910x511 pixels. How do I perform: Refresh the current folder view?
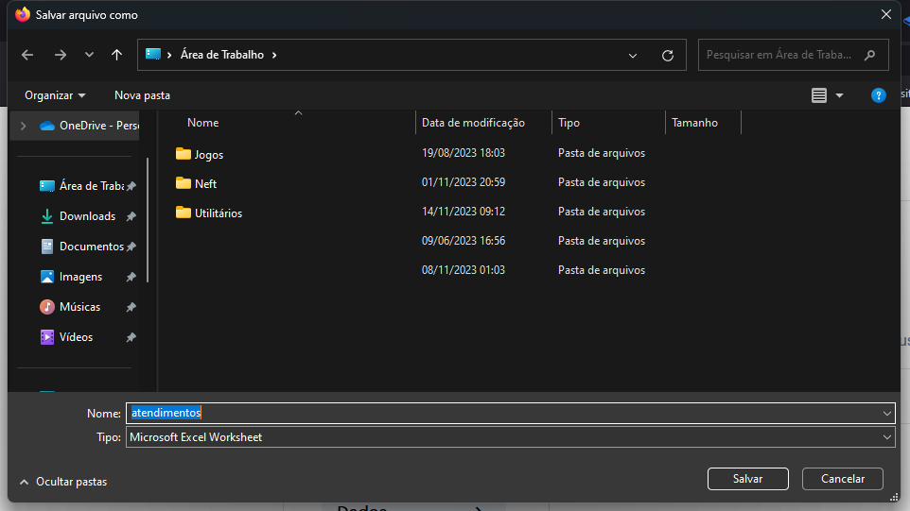(668, 56)
